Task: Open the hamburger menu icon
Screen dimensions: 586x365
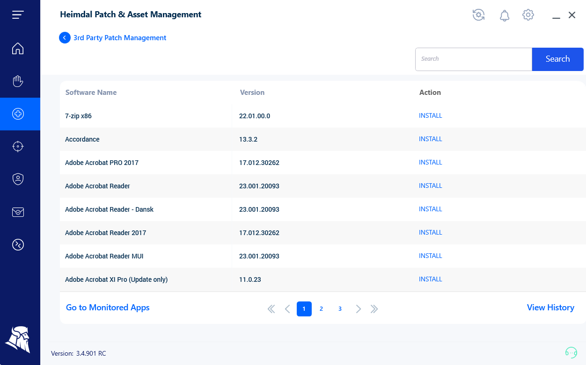Action: point(18,15)
